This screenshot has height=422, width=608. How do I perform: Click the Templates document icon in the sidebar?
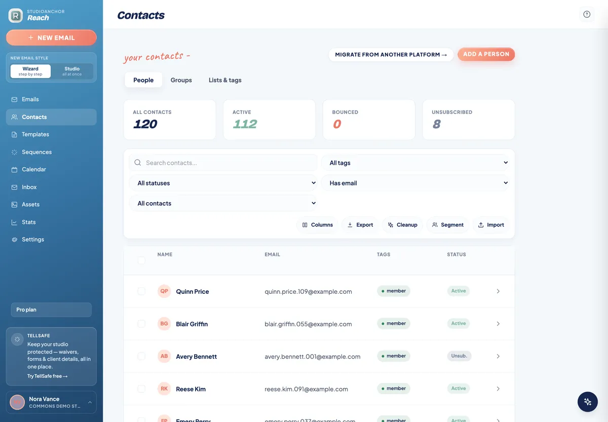click(x=14, y=135)
